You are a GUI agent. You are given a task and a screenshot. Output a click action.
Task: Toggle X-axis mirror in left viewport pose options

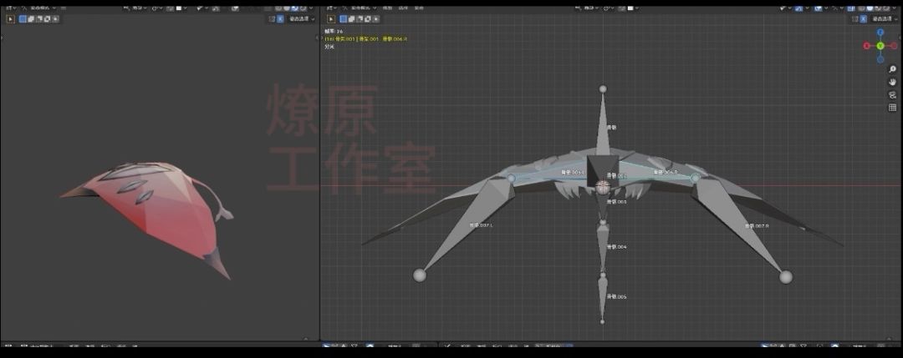pyautogui.click(x=280, y=19)
